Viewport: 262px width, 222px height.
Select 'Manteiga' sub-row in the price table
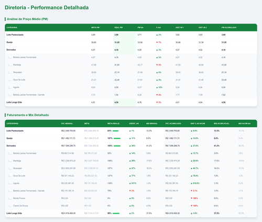click(x=131, y=65)
